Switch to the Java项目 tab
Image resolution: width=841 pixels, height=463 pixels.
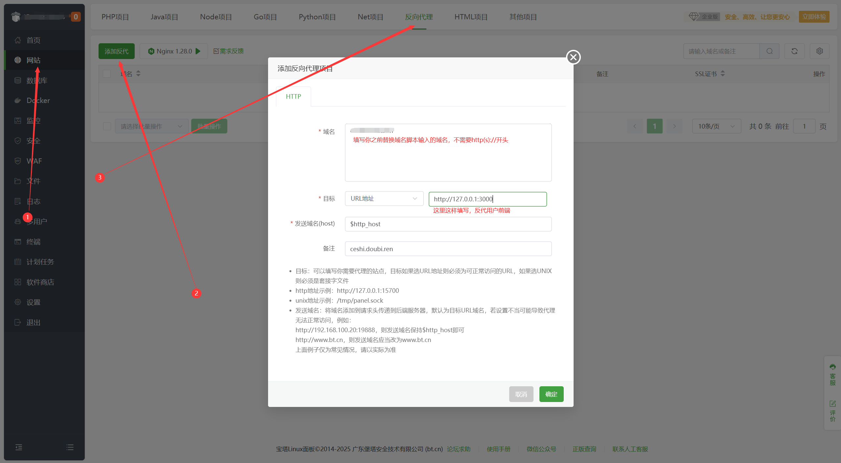click(x=164, y=17)
